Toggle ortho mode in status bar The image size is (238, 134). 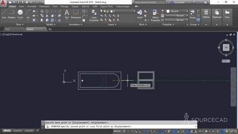tap(140, 131)
